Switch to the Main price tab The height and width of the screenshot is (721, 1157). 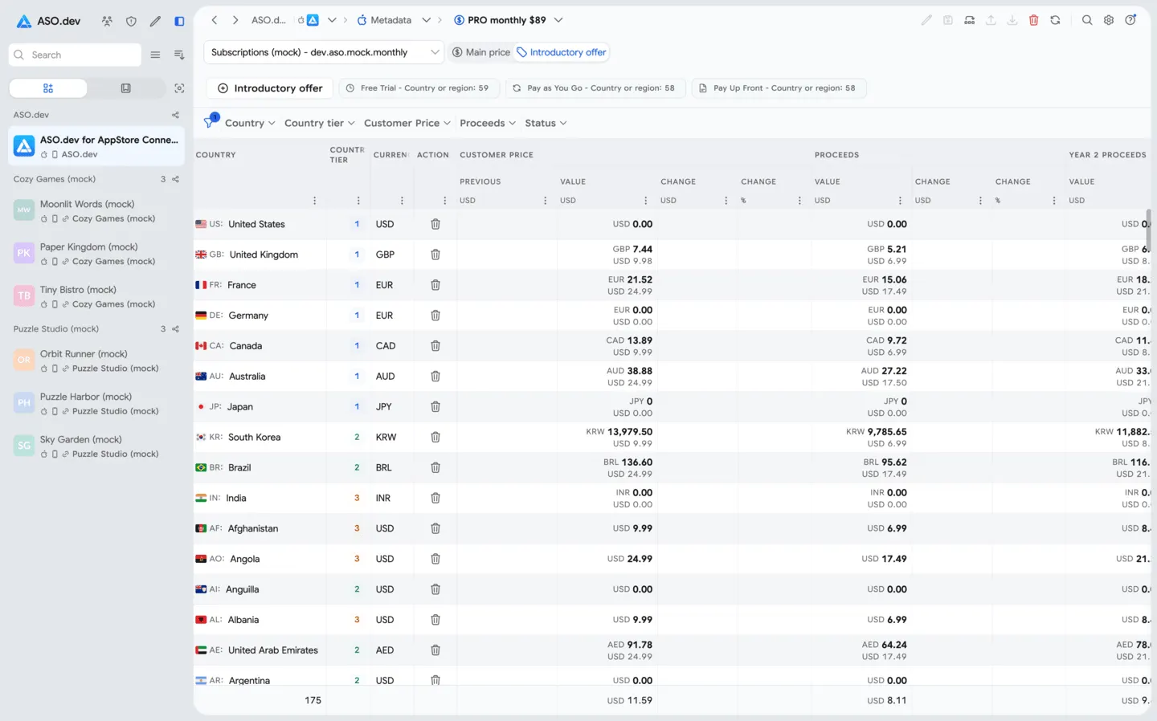(481, 52)
